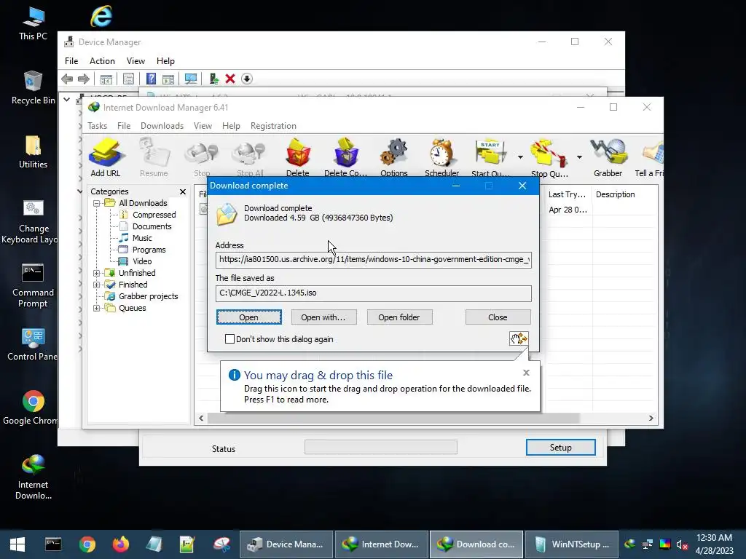The image size is (746, 559).
Task: Expand the Finished category node
Action: point(97,285)
